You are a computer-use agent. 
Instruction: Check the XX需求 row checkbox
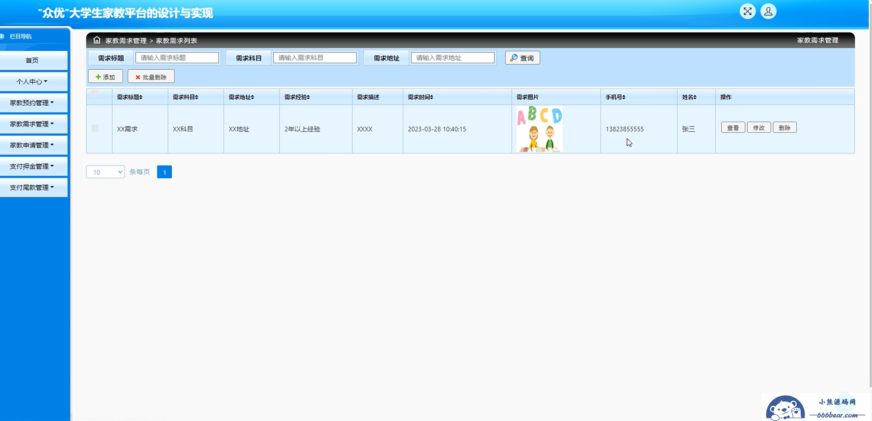pyautogui.click(x=95, y=128)
